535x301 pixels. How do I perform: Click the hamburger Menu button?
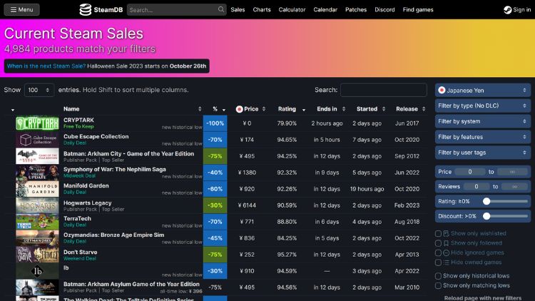click(x=21, y=10)
